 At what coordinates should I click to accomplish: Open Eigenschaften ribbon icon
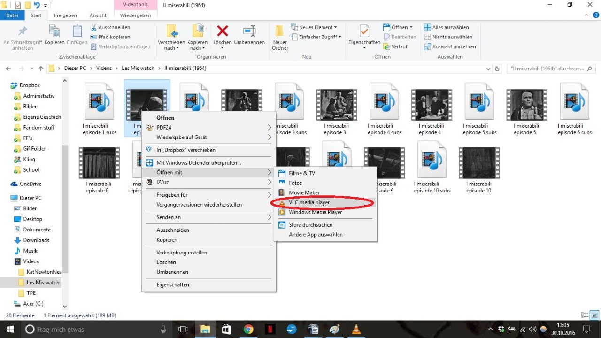pos(364,31)
